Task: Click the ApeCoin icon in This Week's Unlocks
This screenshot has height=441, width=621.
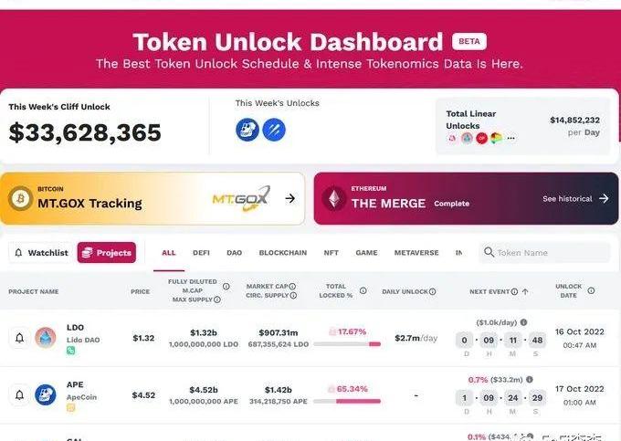Action: [247, 130]
